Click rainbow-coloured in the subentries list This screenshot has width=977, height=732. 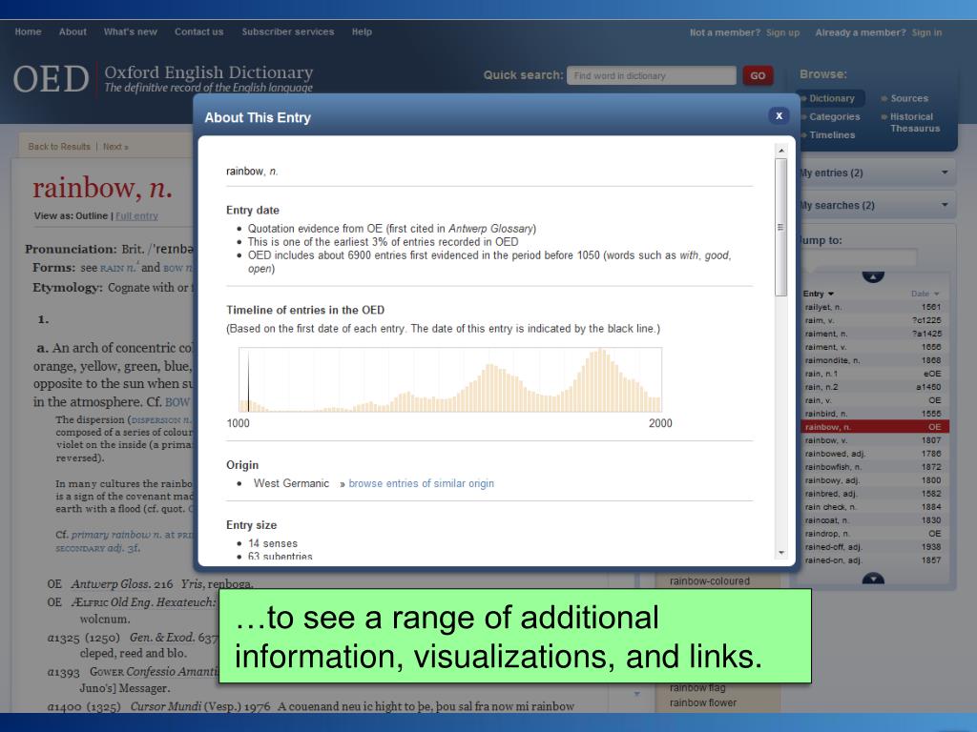pos(709,581)
